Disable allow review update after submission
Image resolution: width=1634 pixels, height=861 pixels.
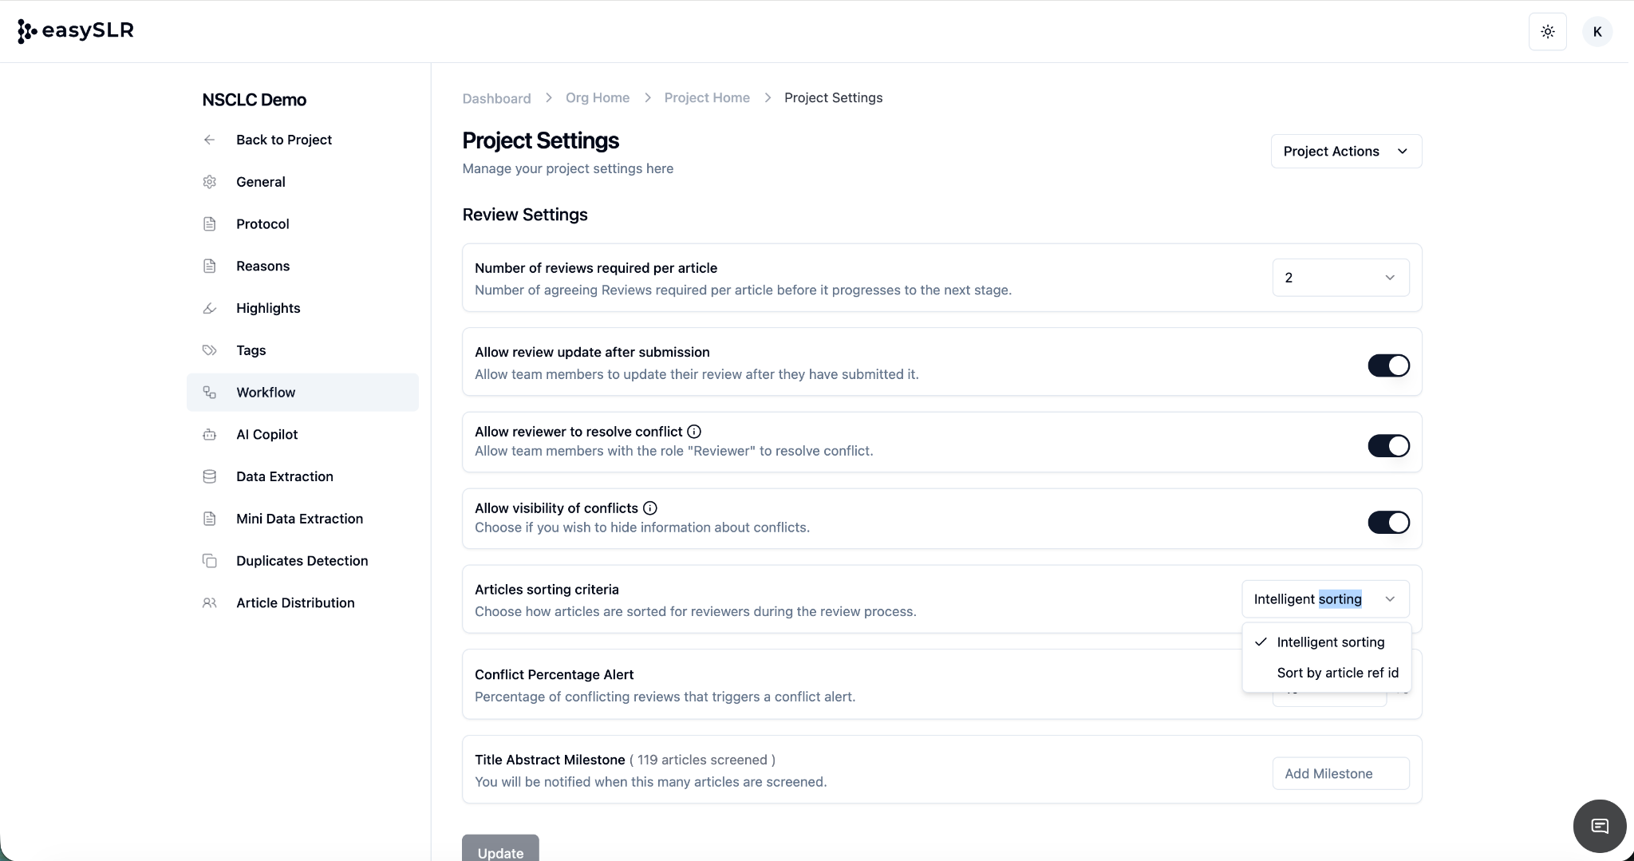tap(1388, 365)
